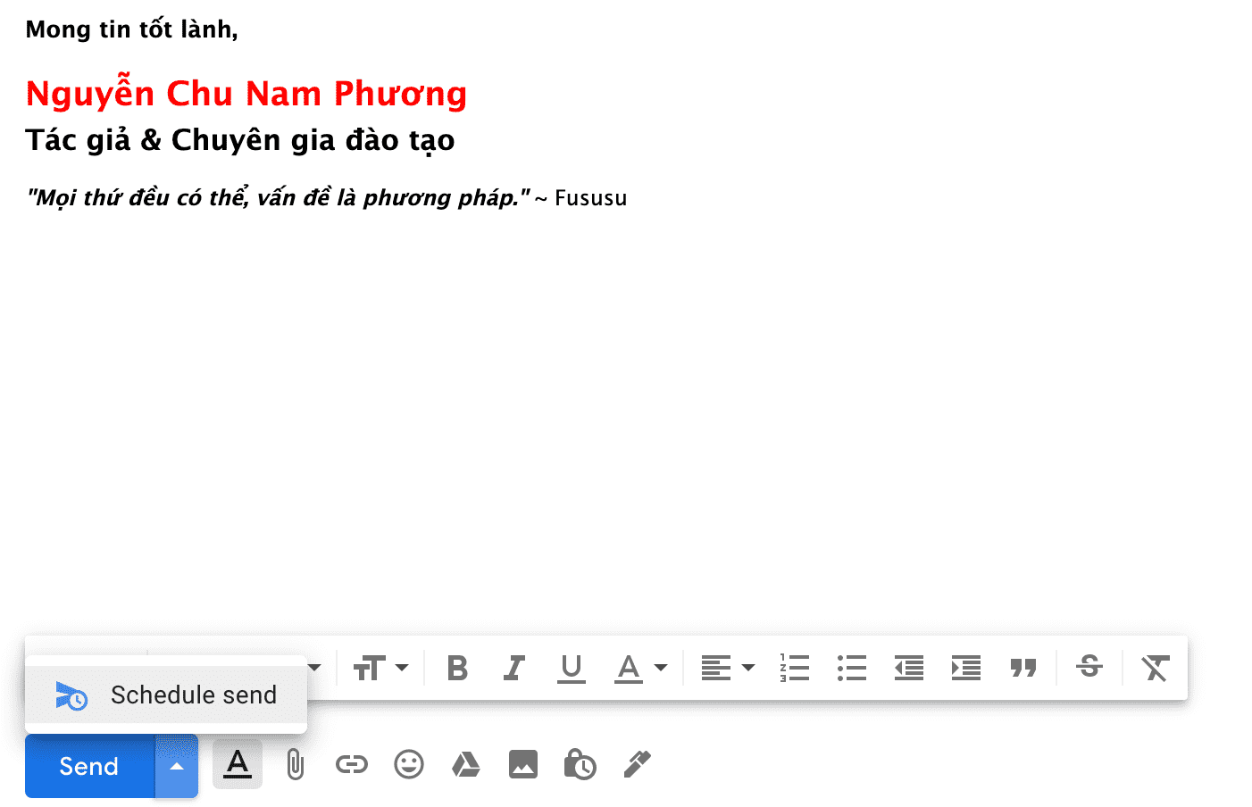This screenshot has width=1252, height=807.
Task: Open font family dropdown arrow
Action: click(x=314, y=668)
